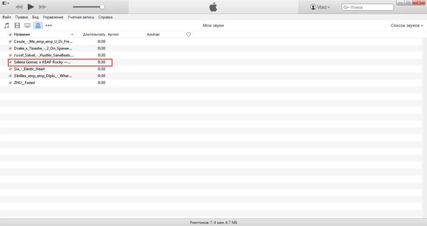Uncheck the Drake_x_Tinashe tone checkbox

(x=10, y=48)
